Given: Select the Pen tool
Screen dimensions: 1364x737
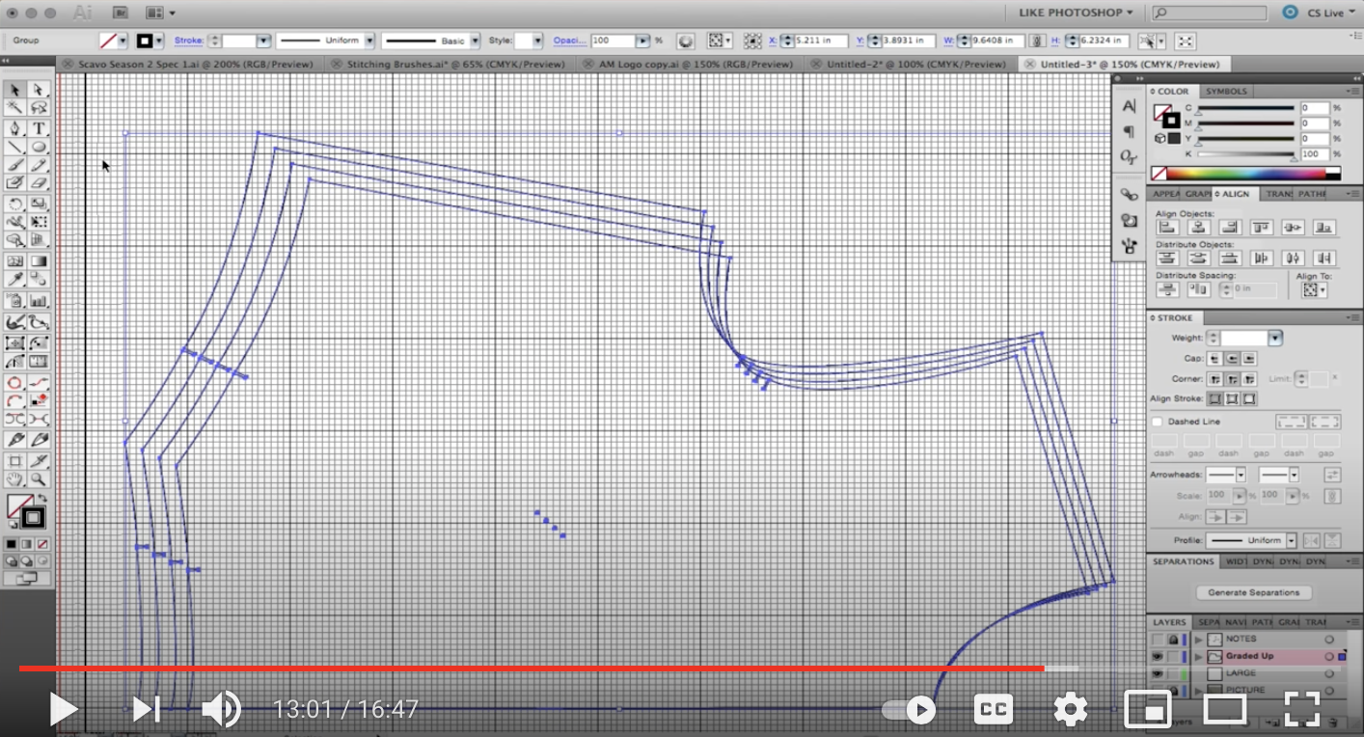Looking at the screenshot, I should tap(14, 128).
